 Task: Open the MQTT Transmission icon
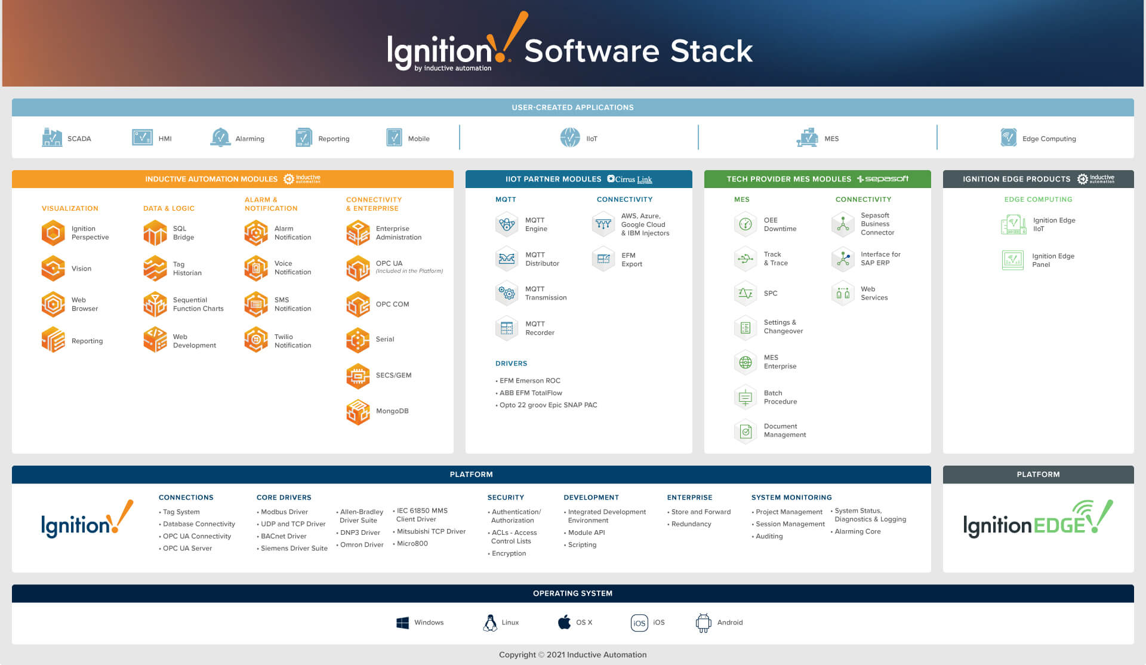[x=507, y=293]
